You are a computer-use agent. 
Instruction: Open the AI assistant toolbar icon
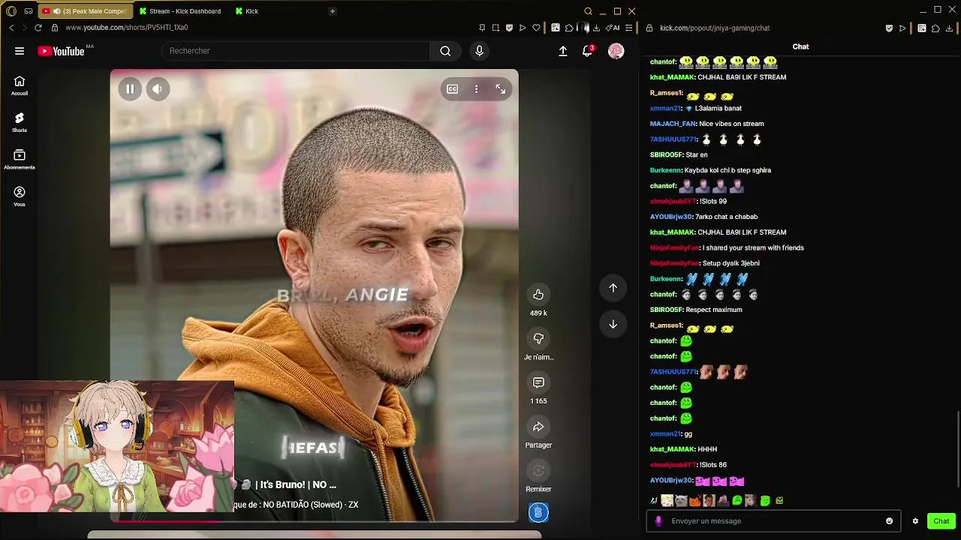pyautogui.click(x=613, y=28)
